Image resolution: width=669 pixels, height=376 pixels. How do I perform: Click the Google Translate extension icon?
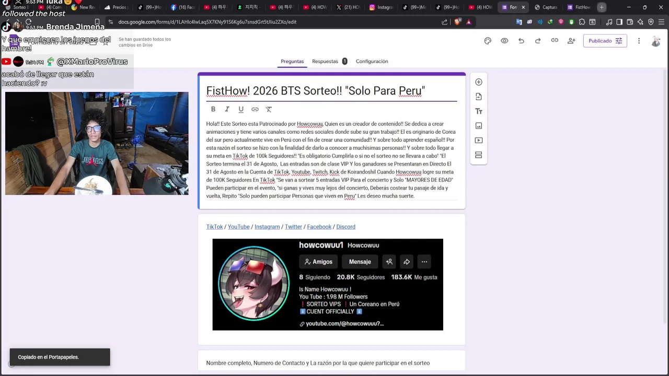519,22
